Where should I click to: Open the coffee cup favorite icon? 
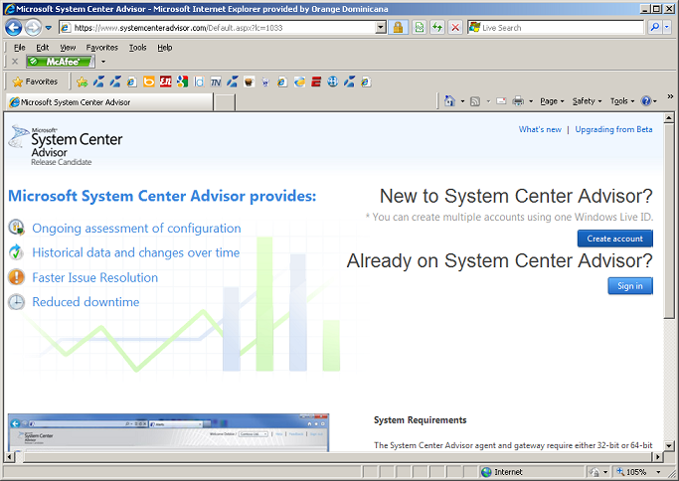[249, 81]
